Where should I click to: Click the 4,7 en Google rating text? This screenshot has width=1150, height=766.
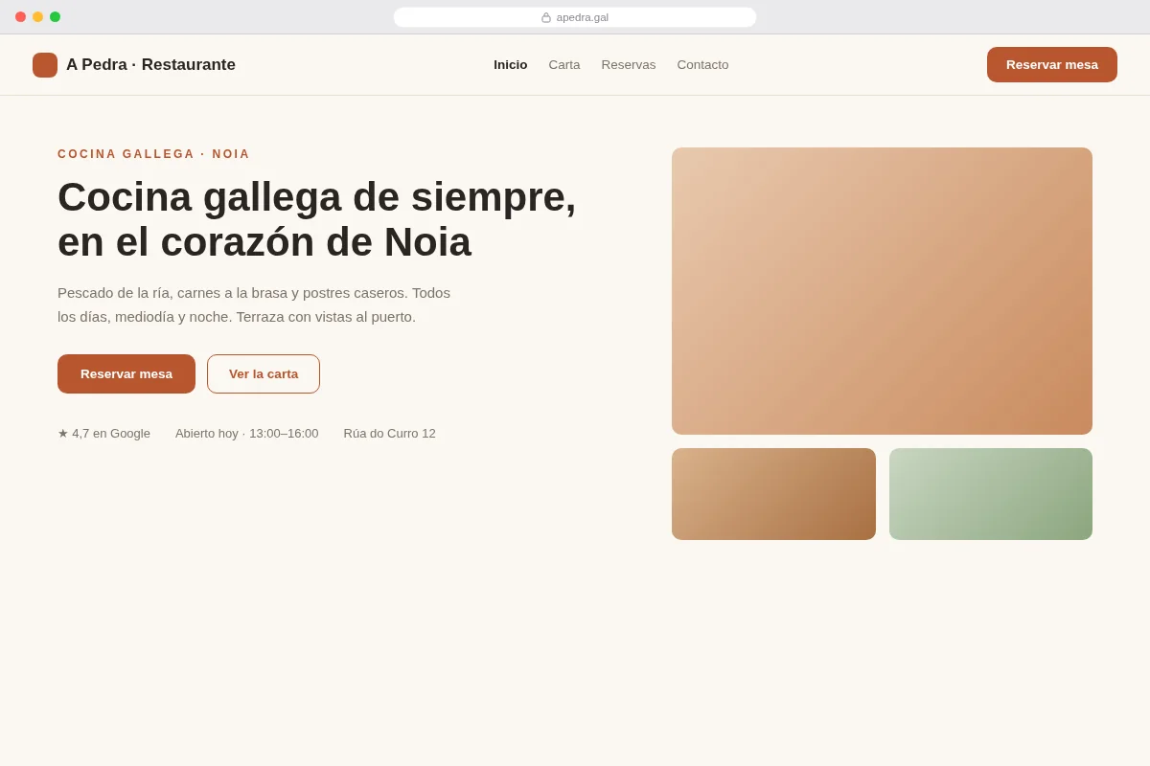[x=103, y=434]
